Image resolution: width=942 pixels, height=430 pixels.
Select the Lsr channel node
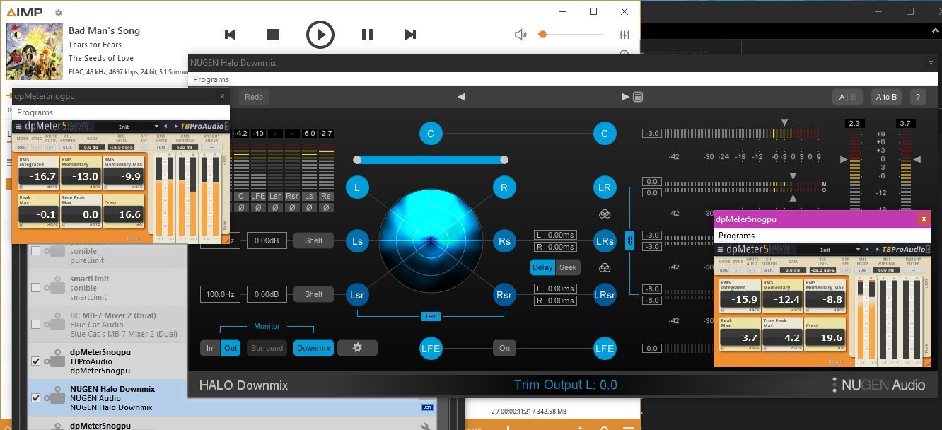pos(357,295)
